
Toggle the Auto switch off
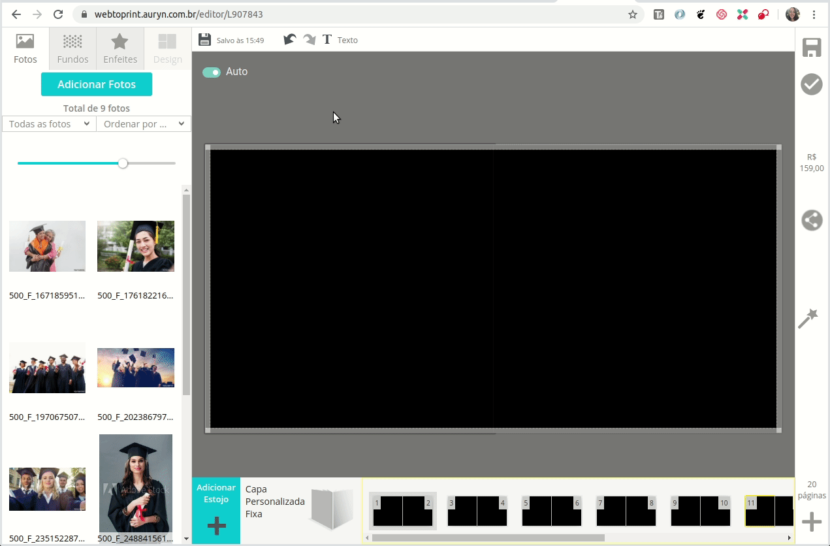[x=212, y=72]
